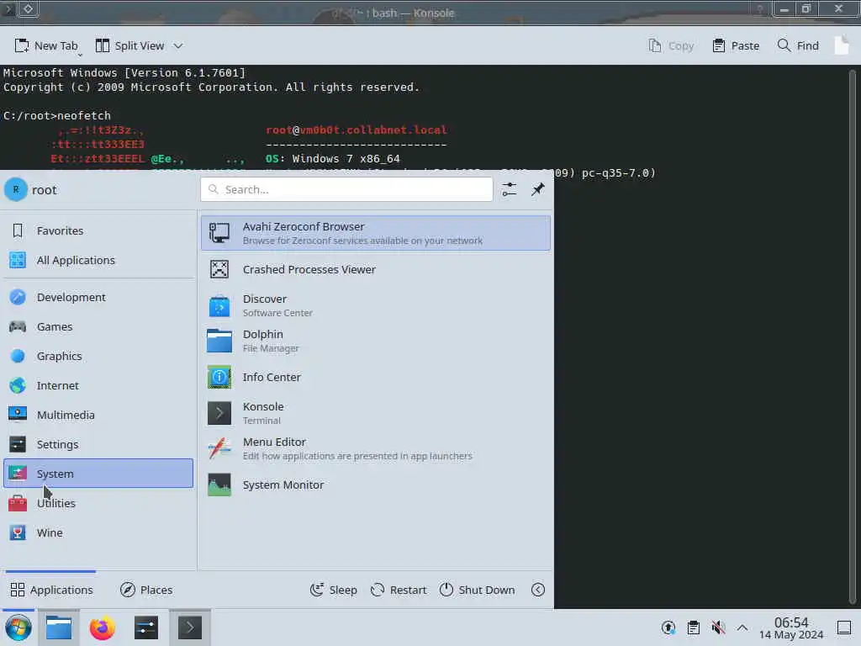Open Multimedia category

[x=98, y=415]
